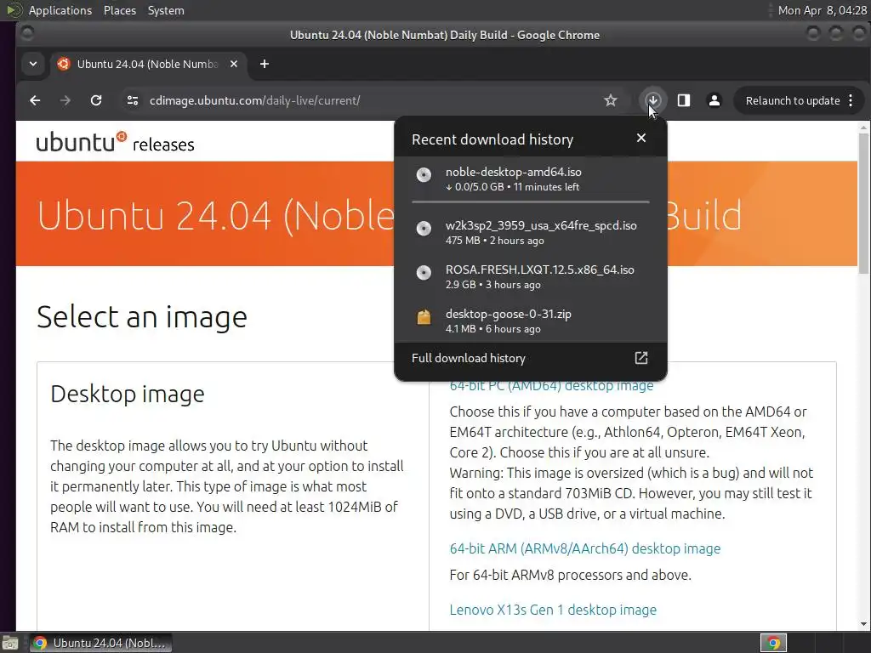Open Chrome three-dot menu
Image resolution: width=871 pixels, height=653 pixels.
(x=851, y=100)
